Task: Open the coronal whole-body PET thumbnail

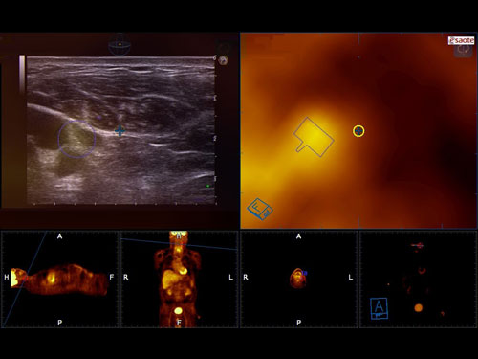Action: tap(179, 280)
